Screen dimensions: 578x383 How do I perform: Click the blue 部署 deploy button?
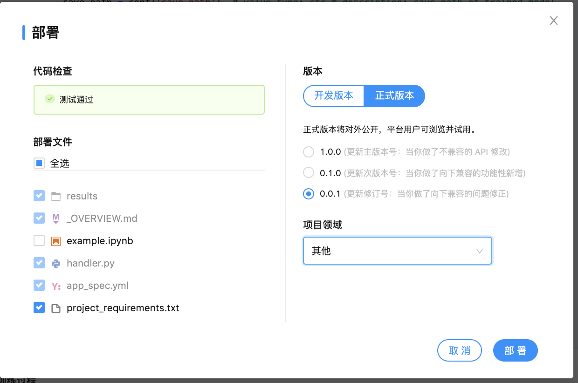click(x=515, y=351)
